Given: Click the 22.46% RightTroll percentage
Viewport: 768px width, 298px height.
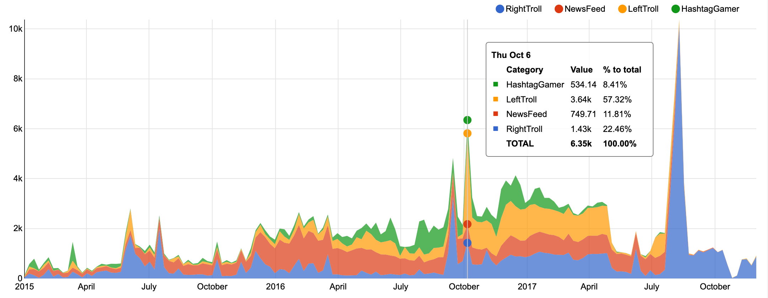Looking at the screenshot, I should 617,129.
